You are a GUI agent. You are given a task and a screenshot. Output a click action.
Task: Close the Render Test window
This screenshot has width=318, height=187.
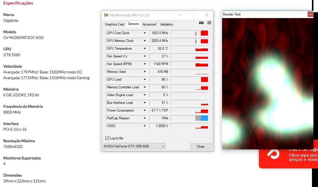[310, 14]
